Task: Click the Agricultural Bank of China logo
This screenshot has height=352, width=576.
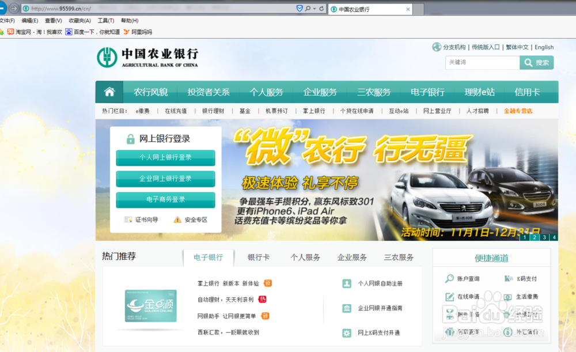Action: click(147, 57)
